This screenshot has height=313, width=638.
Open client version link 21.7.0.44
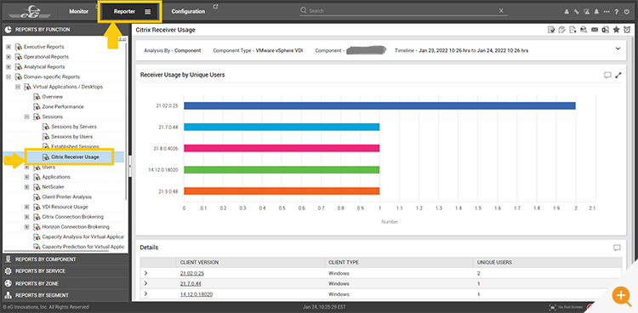(x=191, y=284)
